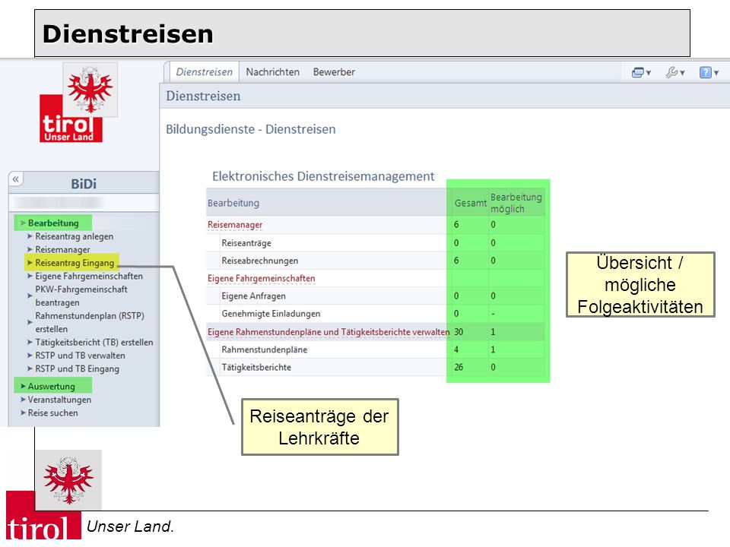Expand the arrow beside Veranstaltungen
Screen dimensions: 730x547
tap(22, 400)
